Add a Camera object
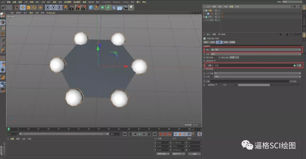Image resolution: width=306 pixels, height=159 pixels. [126, 8]
